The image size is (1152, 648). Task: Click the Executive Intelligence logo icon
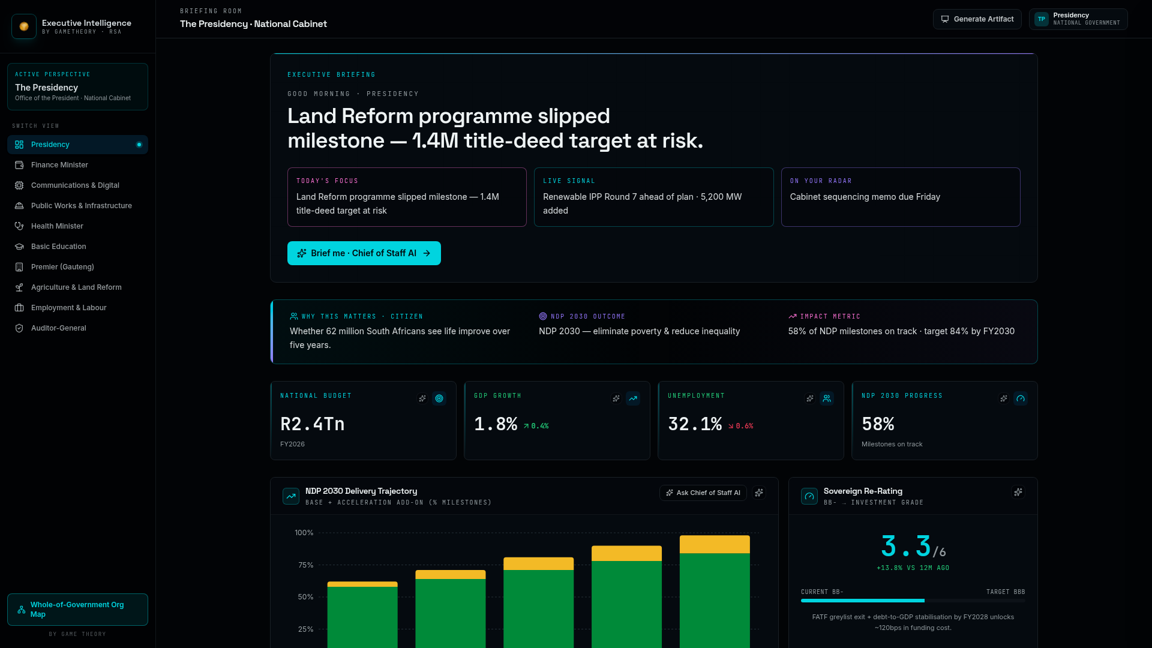(24, 26)
